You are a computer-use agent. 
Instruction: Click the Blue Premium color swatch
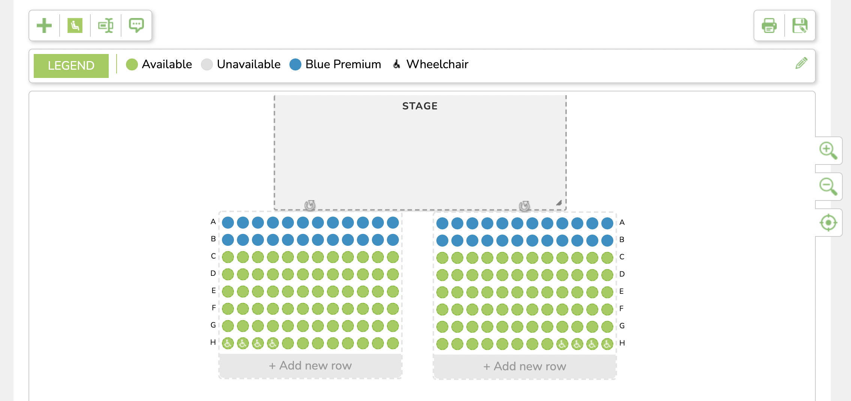295,64
